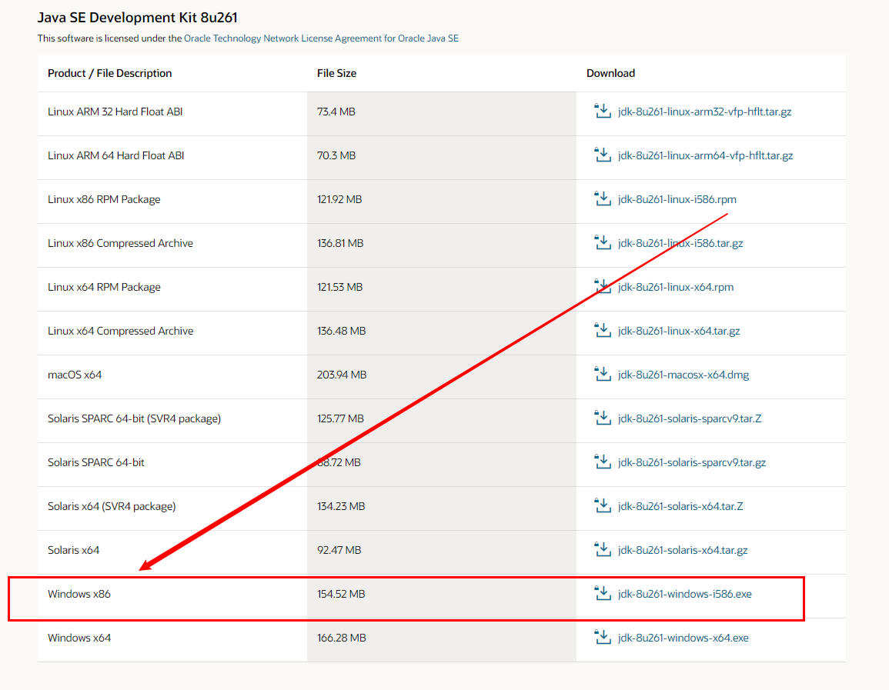Click the File Size column header

click(337, 73)
